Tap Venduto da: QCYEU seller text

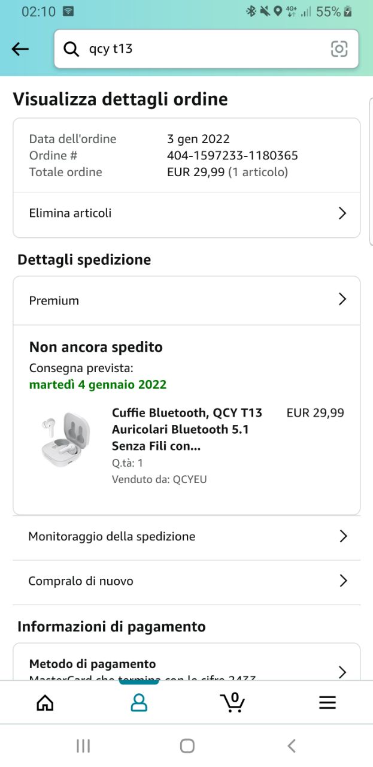[159, 479]
